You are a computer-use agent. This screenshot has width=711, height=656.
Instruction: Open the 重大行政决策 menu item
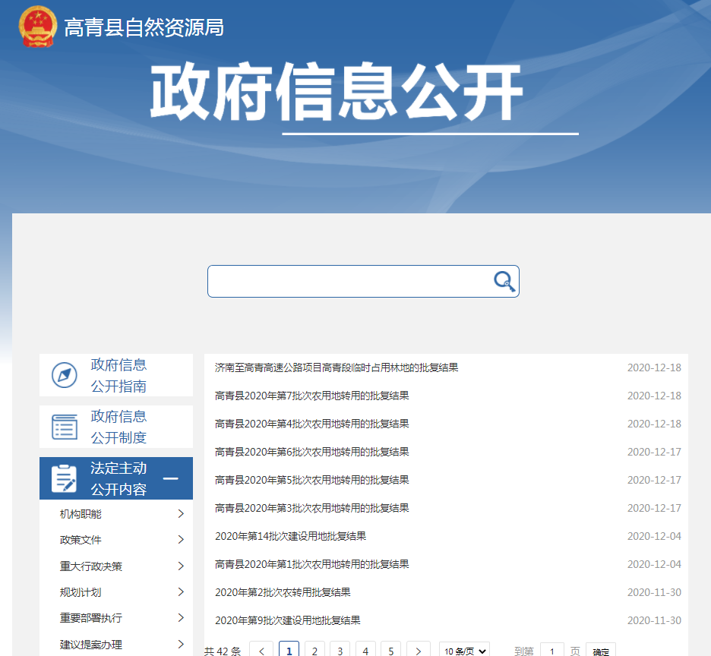(91, 566)
